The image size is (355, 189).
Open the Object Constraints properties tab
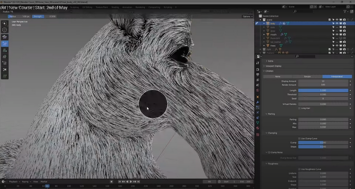(258, 118)
